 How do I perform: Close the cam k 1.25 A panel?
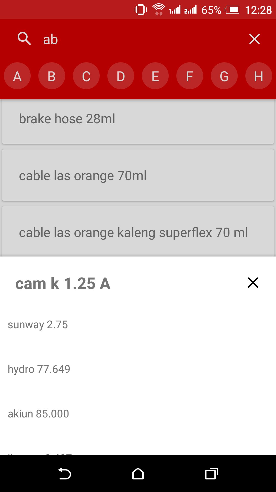[x=253, y=283]
